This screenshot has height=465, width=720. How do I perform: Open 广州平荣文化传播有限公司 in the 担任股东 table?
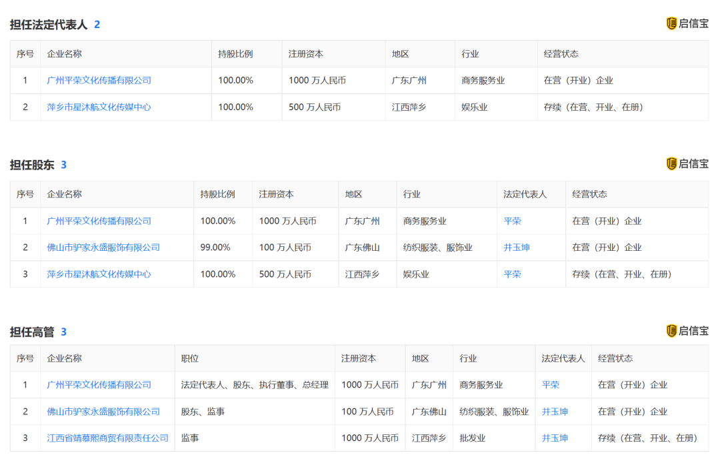99,221
